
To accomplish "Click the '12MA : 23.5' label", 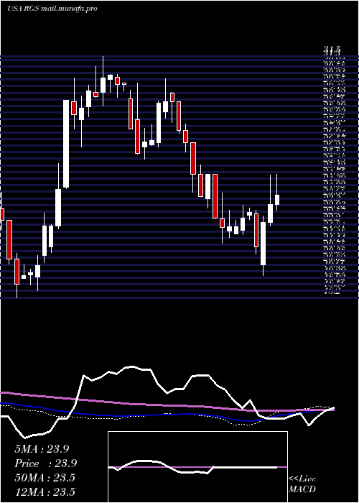I will tap(45, 492).
